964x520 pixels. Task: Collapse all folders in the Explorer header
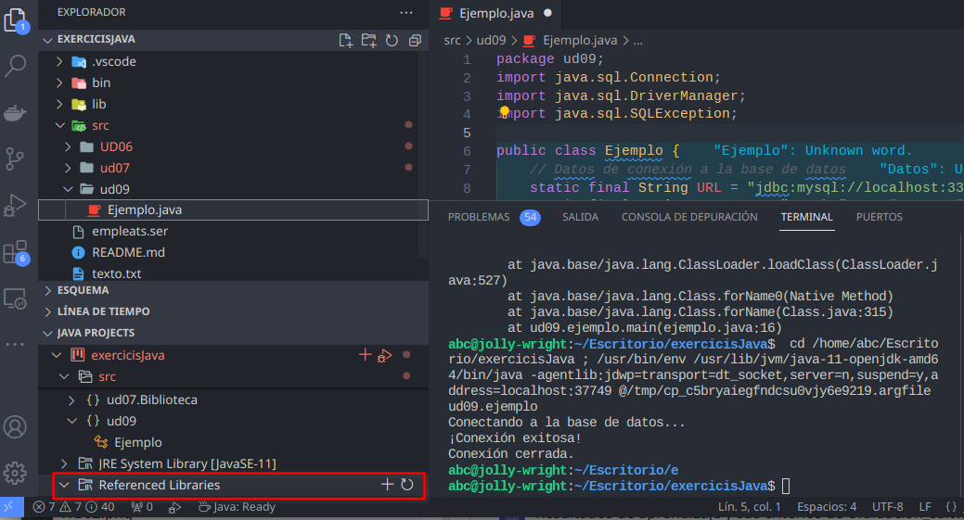(x=414, y=40)
